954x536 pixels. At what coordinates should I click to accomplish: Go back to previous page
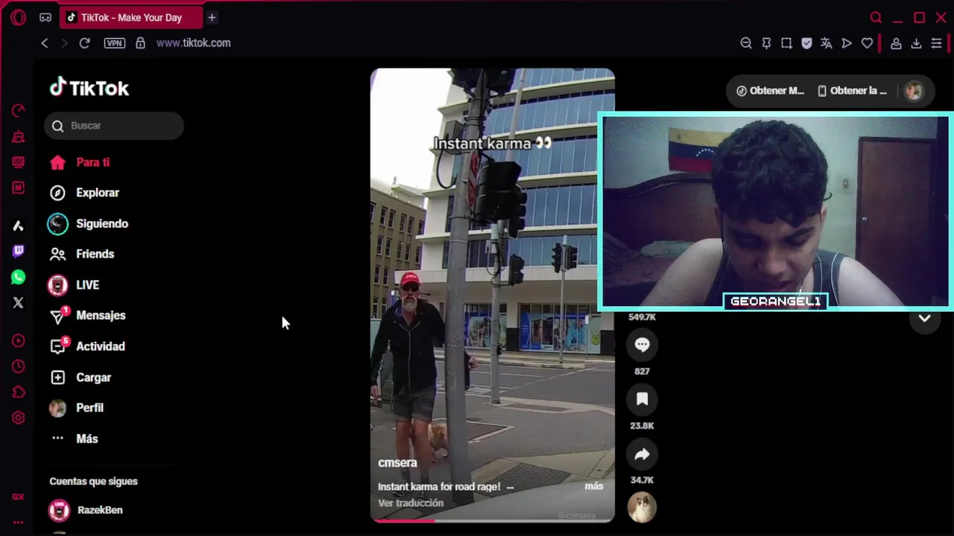click(x=45, y=43)
